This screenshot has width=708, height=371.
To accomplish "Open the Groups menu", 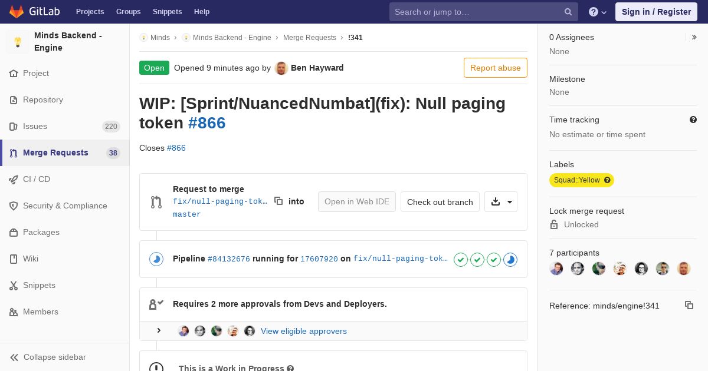I will click(128, 12).
